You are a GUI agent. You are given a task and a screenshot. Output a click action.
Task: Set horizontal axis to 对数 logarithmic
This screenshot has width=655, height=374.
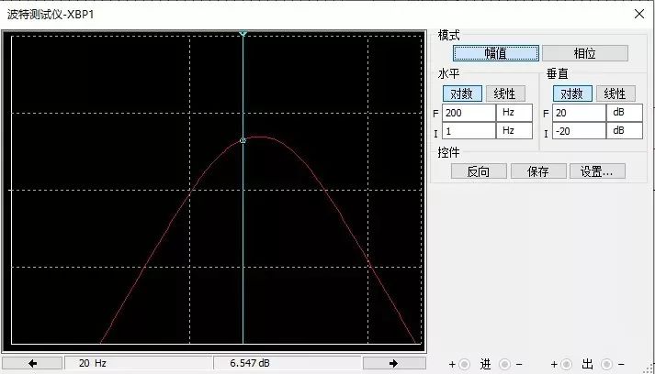pyautogui.click(x=462, y=93)
